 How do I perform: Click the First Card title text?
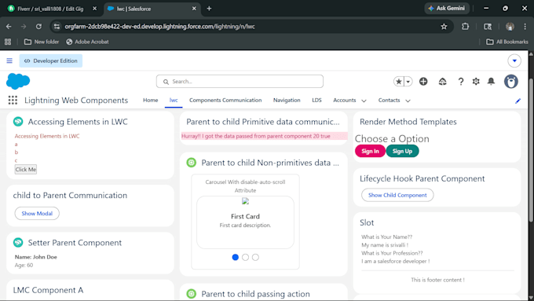[x=245, y=216]
